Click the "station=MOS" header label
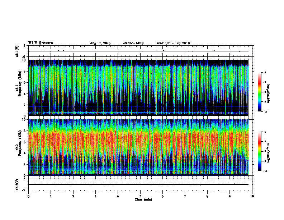The image size is (284, 220). [133, 43]
